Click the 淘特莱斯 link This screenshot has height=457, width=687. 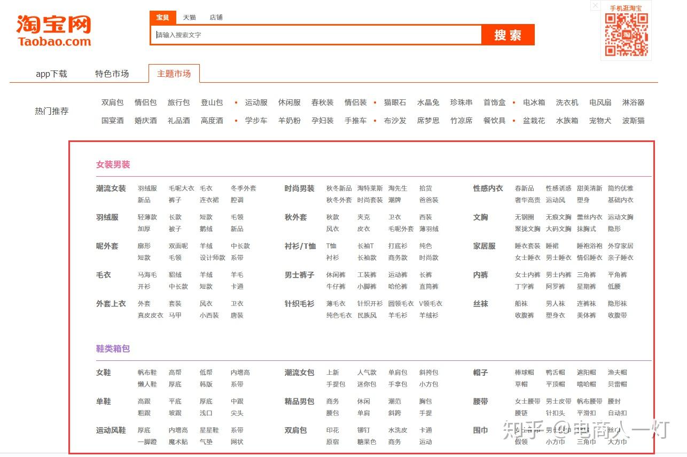(x=370, y=188)
